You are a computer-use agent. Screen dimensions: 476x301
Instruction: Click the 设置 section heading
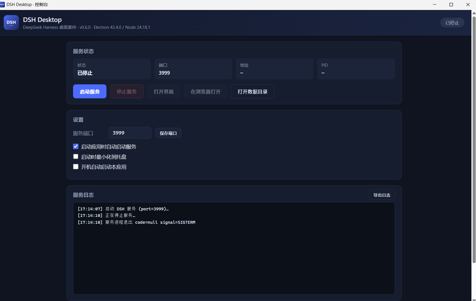[78, 120]
